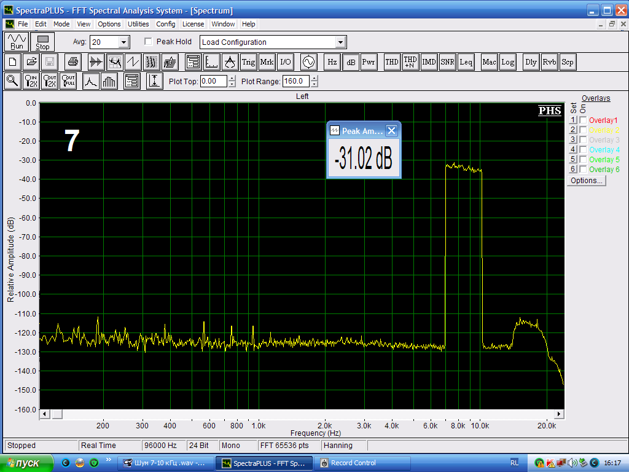629x472 pixels.
Task: Open the Mac macro utility
Action: 489,62
